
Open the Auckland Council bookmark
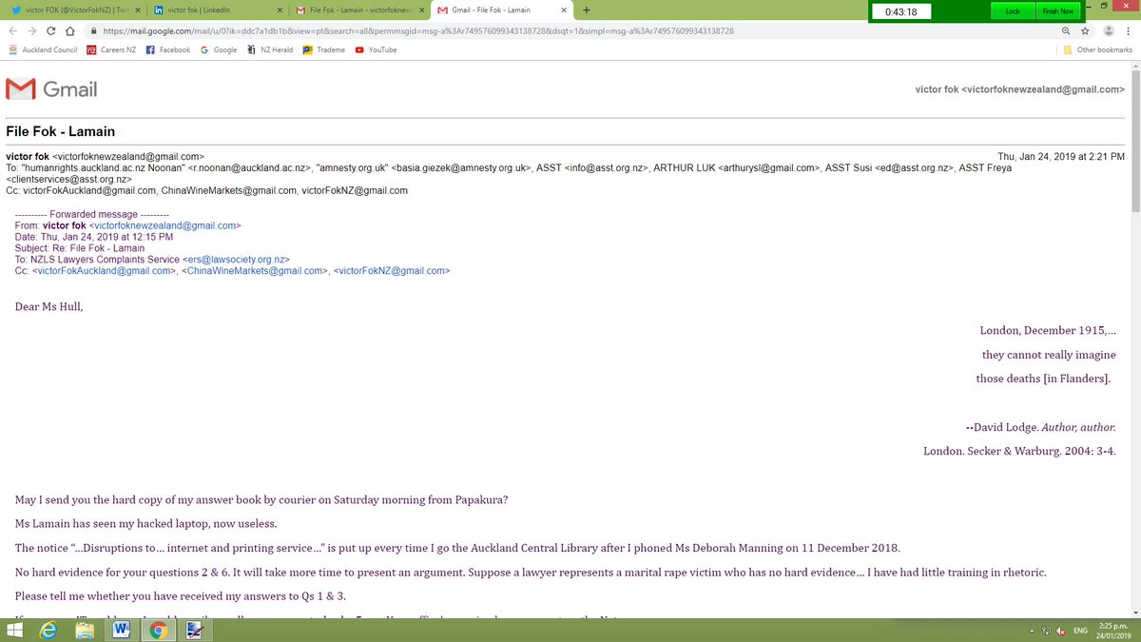pos(43,49)
